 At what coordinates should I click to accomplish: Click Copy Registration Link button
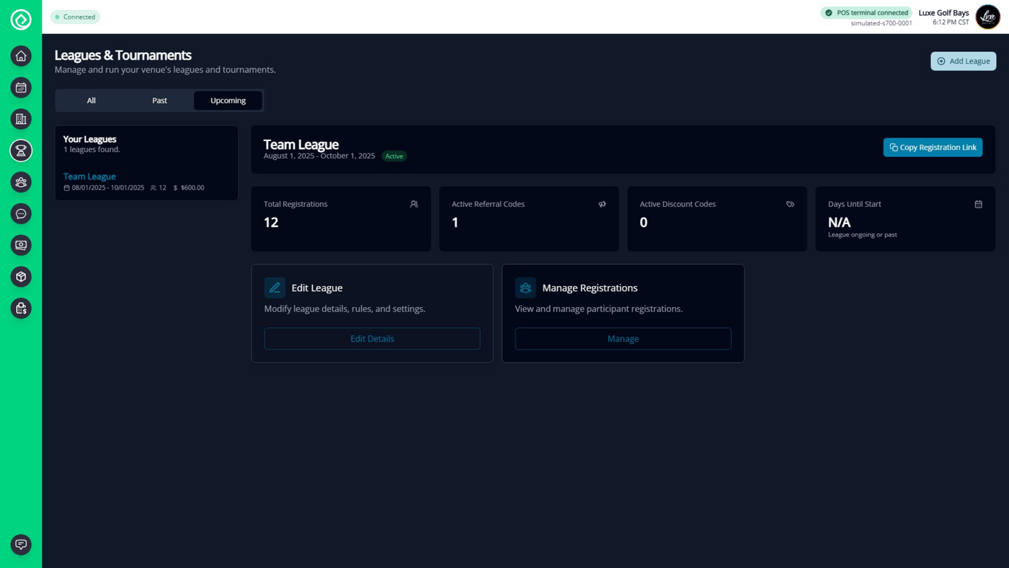[933, 147]
